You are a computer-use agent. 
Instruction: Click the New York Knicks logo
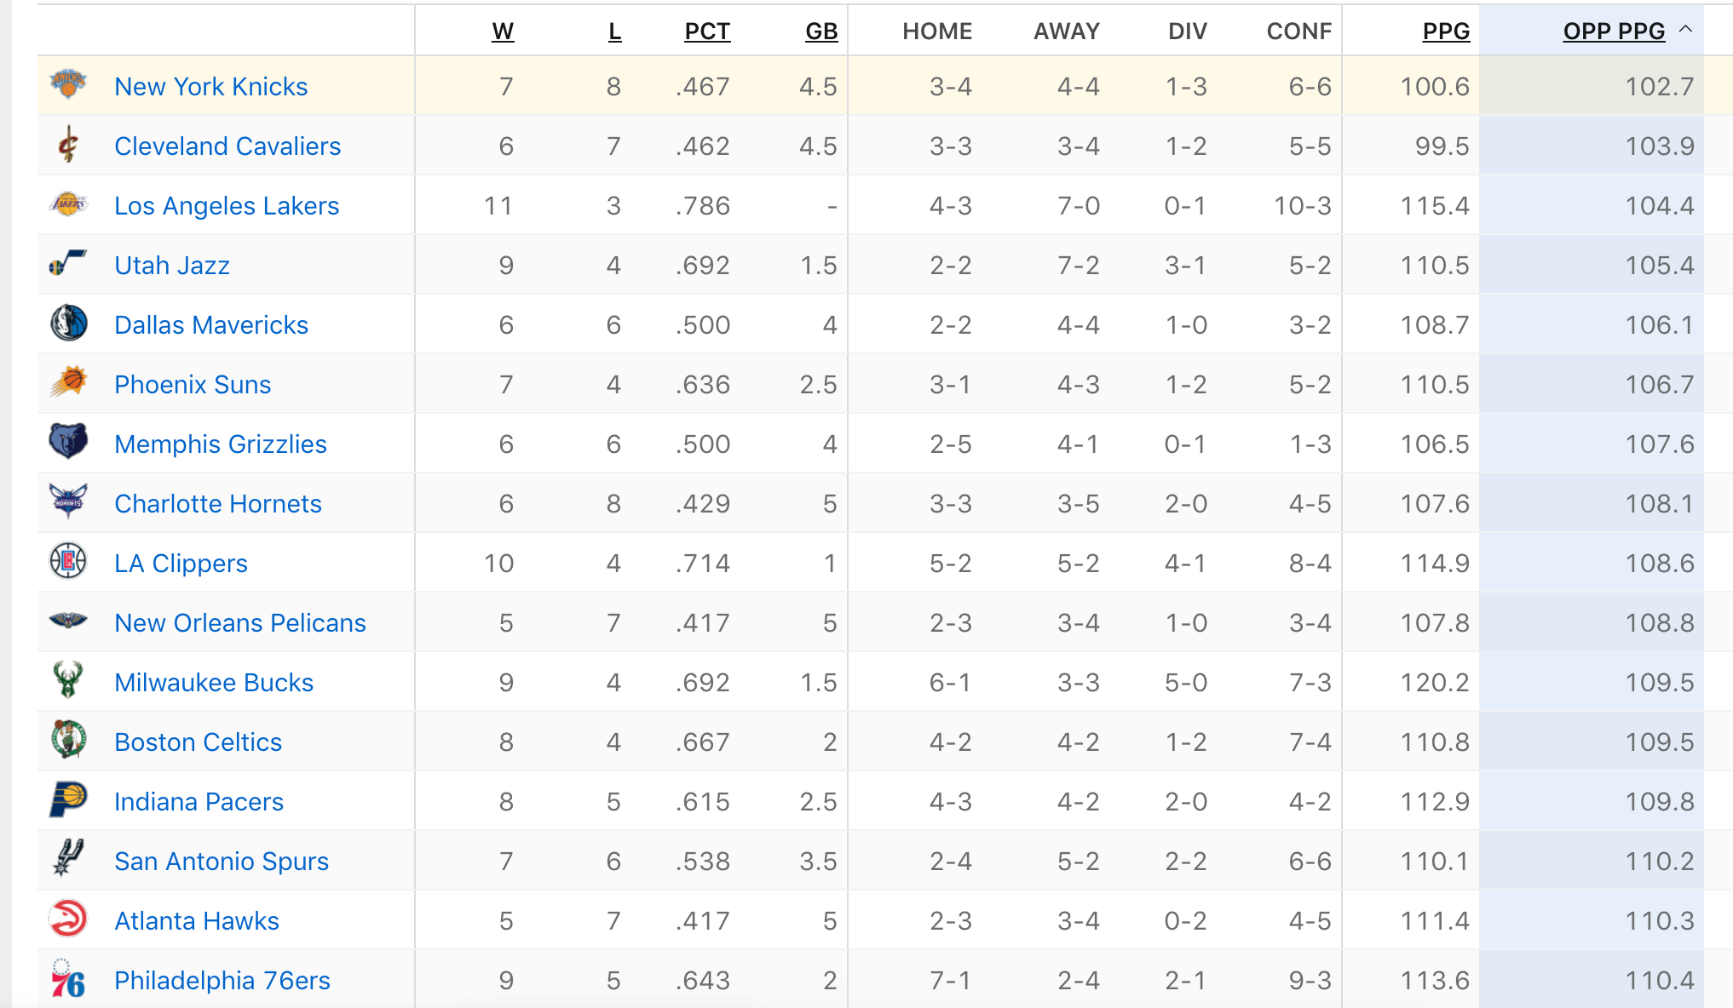point(68,83)
